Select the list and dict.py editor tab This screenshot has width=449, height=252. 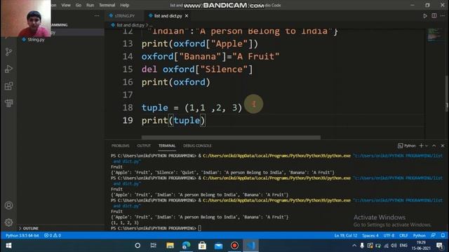coord(168,15)
